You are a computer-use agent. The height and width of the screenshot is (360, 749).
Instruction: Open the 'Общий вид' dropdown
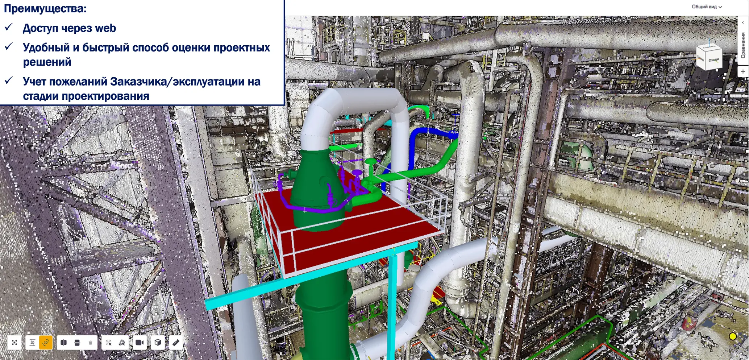point(707,7)
